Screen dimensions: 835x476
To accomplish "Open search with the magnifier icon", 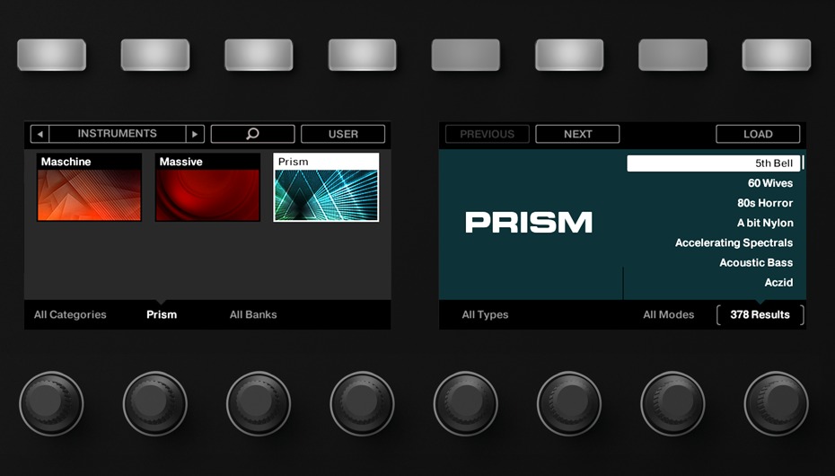I will pyautogui.click(x=252, y=134).
